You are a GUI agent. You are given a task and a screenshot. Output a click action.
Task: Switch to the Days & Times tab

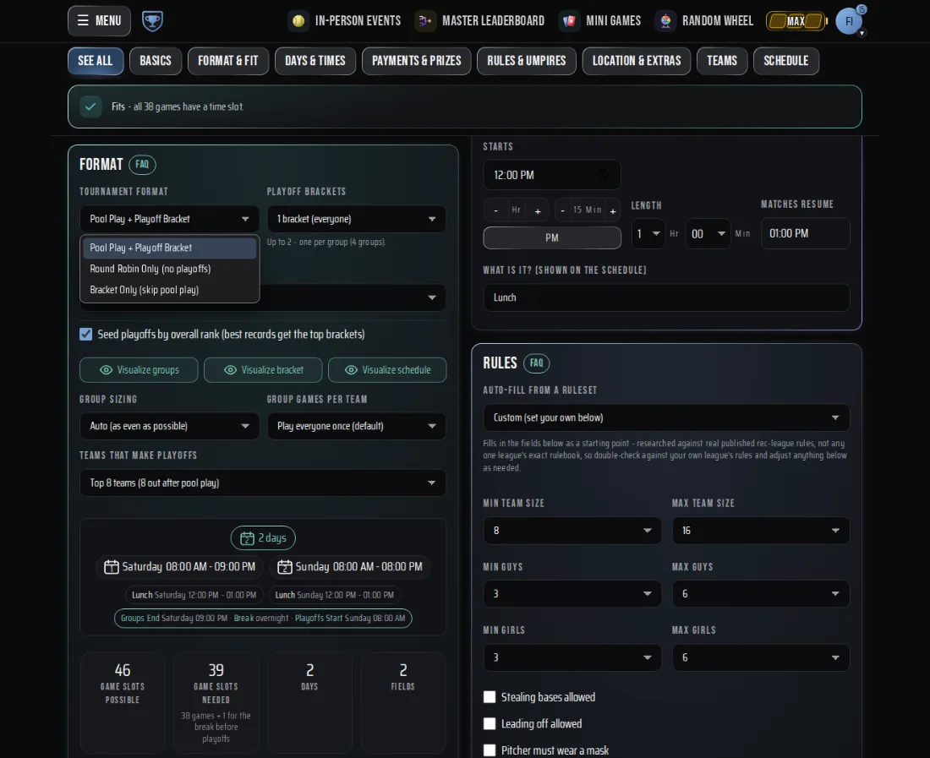[315, 61]
